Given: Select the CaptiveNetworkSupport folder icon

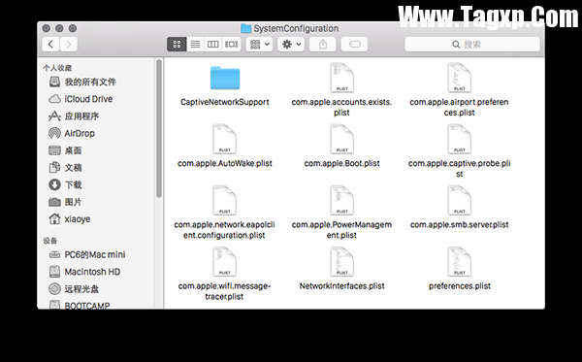Looking at the screenshot, I should click(x=225, y=78).
